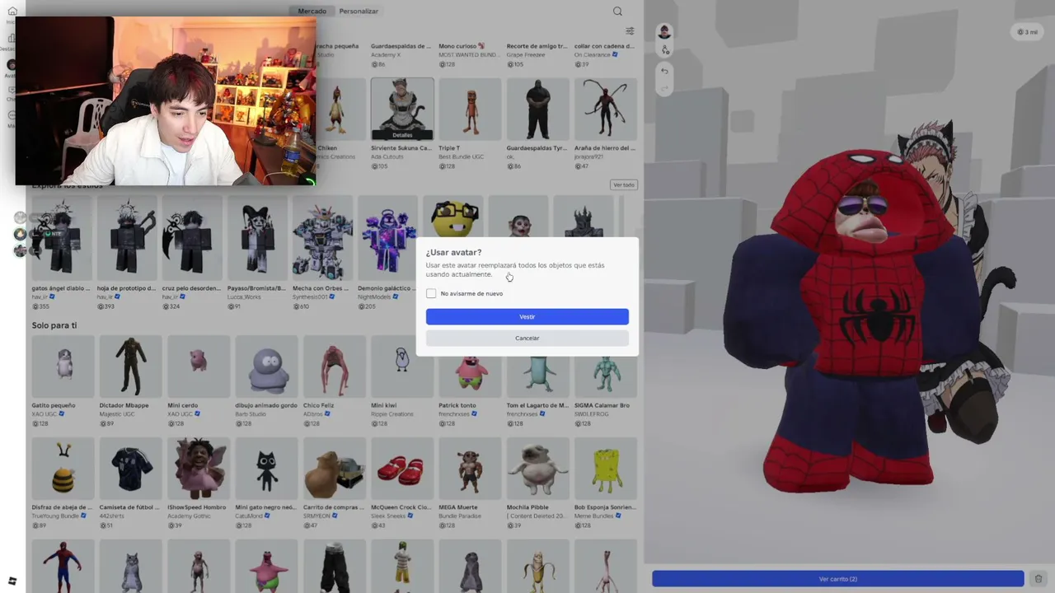Go to the Home sidebar icon

click(12, 12)
